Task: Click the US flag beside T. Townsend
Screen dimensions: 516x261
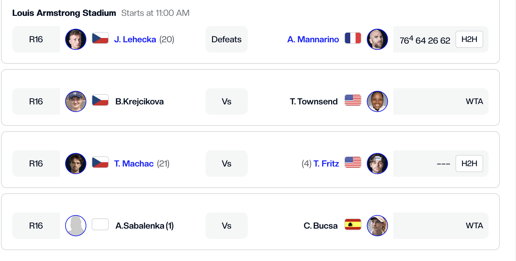Action: 353,100
